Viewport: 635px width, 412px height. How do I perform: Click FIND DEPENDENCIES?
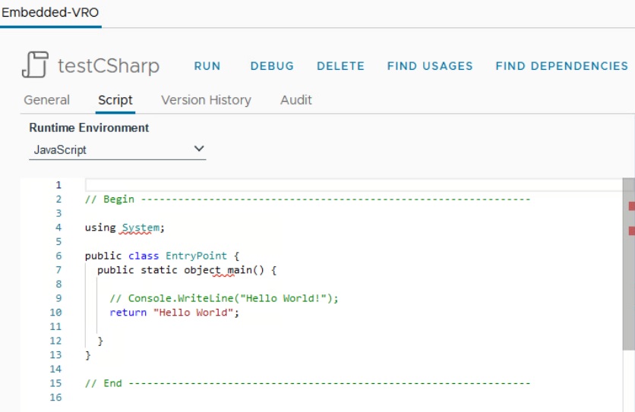[561, 66]
